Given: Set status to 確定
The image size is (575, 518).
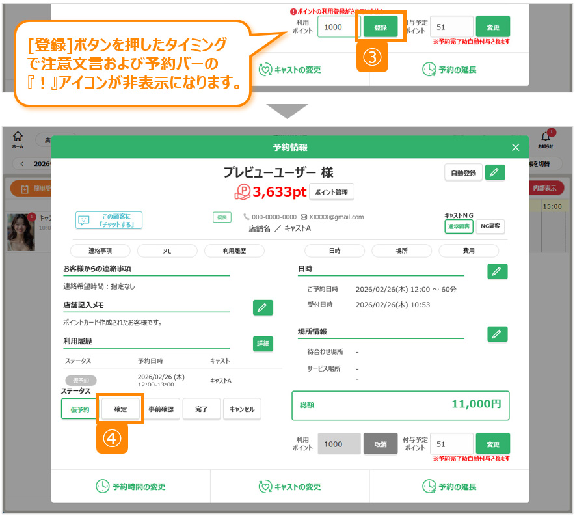Looking at the screenshot, I should pos(120,409).
